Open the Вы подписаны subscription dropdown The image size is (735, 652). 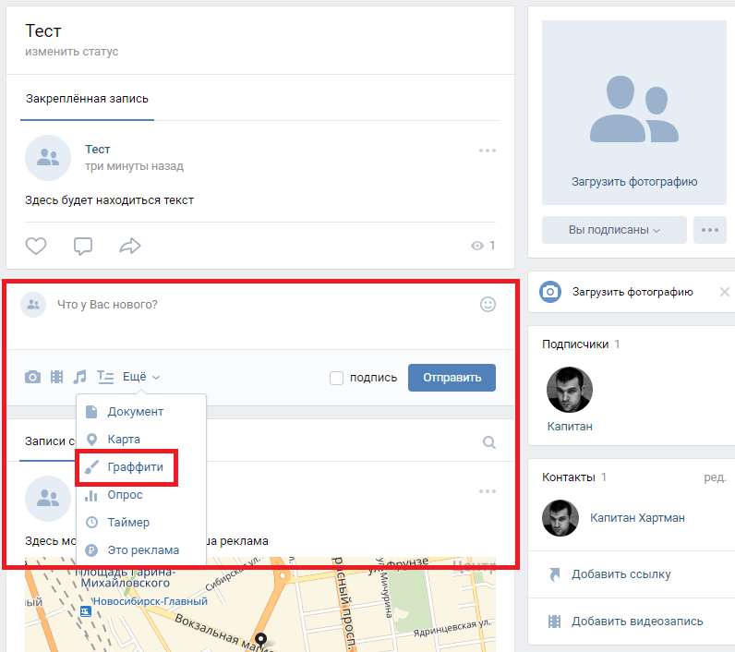point(614,230)
